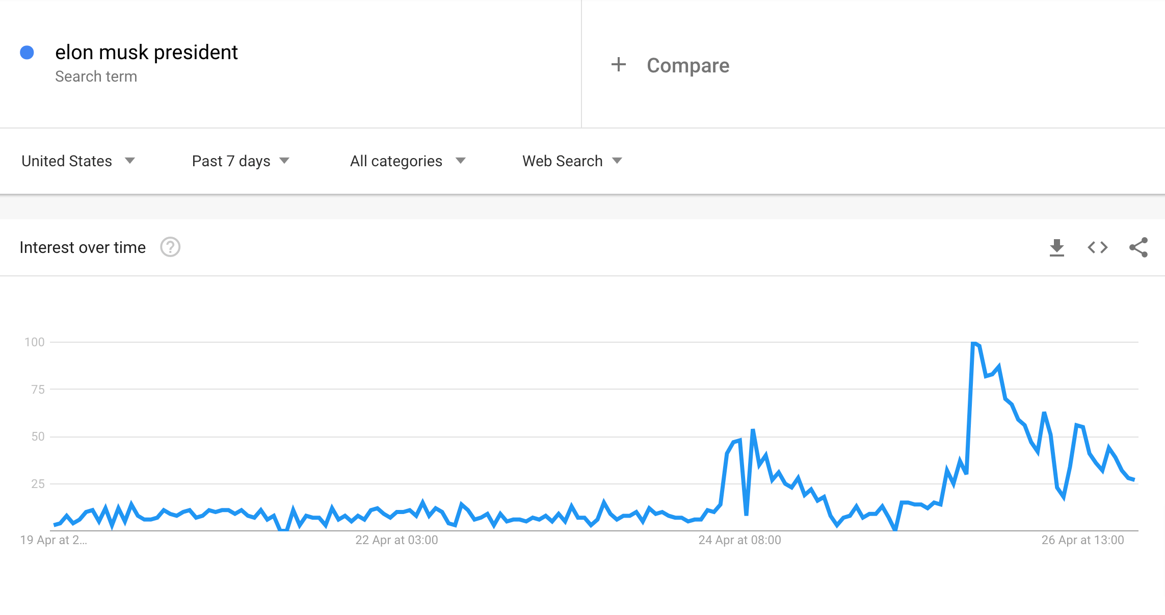The image size is (1165, 615).
Task: Click the '19 Apr' start axis label
Action: [x=54, y=540]
